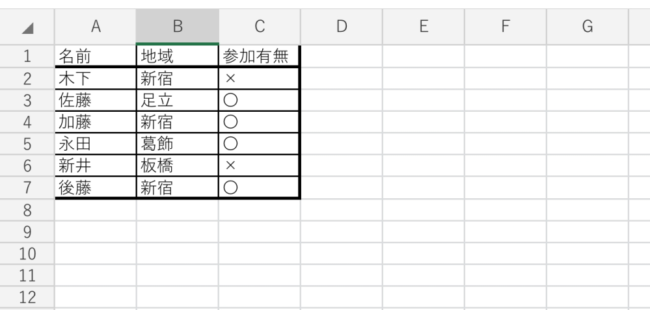Select column F header
The width and height of the screenshot is (650, 310).
pyautogui.click(x=505, y=26)
